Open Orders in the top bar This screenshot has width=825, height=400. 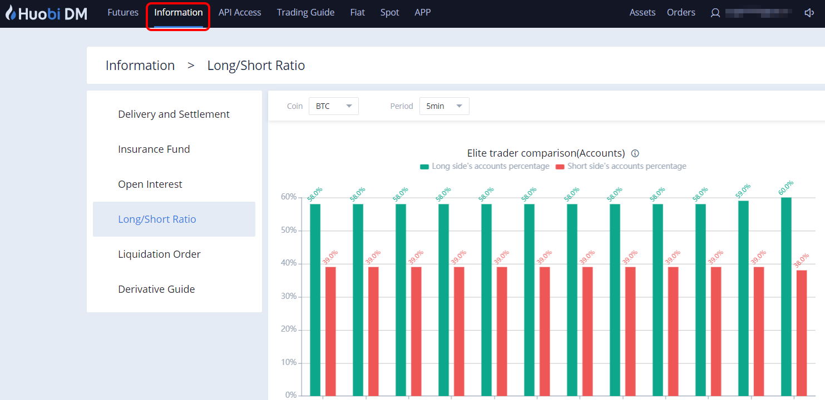(x=681, y=12)
